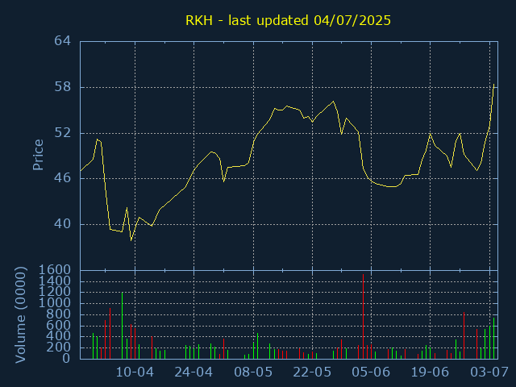Click the date label 08-05
The width and height of the screenshot is (516, 387).
click(253, 372)
